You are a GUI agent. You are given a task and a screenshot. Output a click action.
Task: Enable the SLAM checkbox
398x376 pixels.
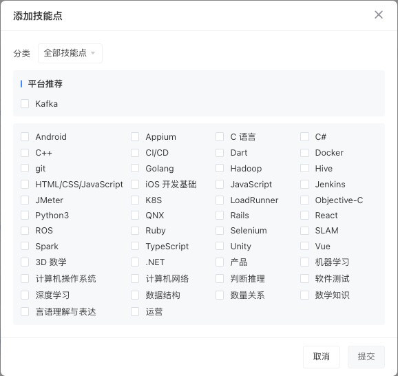pos(304,231)
